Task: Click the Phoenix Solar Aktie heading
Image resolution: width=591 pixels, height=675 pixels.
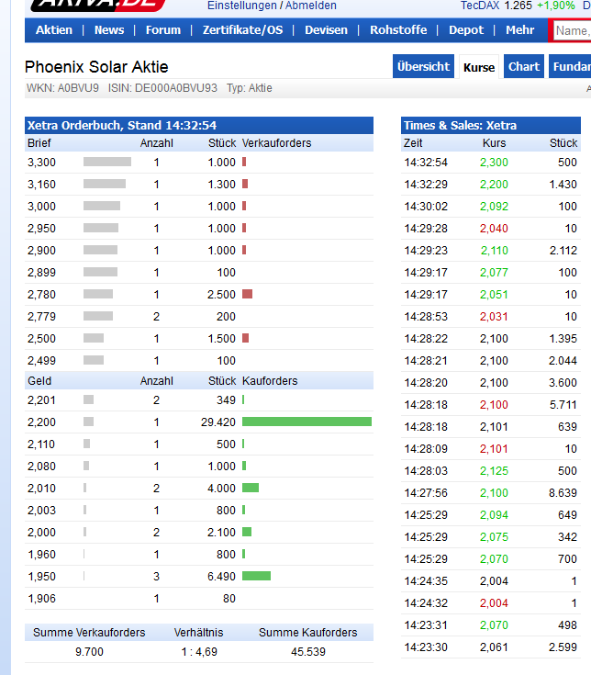Action: click(x=96, y=67)
